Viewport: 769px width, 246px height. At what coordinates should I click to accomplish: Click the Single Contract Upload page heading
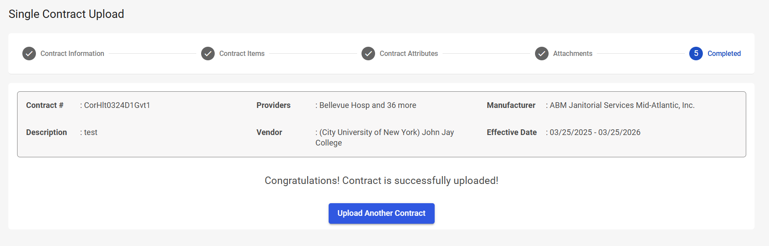(x=66, y=14)
